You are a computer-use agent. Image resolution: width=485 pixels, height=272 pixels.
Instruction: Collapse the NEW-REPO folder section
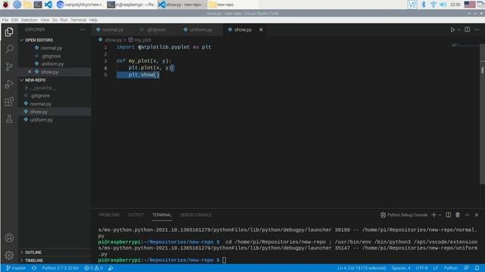(x=35, y=80)
